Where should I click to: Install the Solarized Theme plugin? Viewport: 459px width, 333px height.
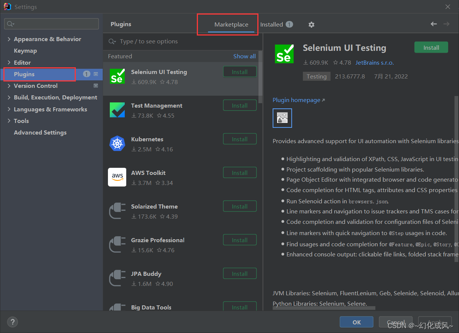240,206
